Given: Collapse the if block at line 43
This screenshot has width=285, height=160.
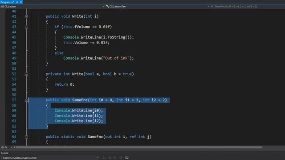Looking at the screenshot, I should 26,27.
